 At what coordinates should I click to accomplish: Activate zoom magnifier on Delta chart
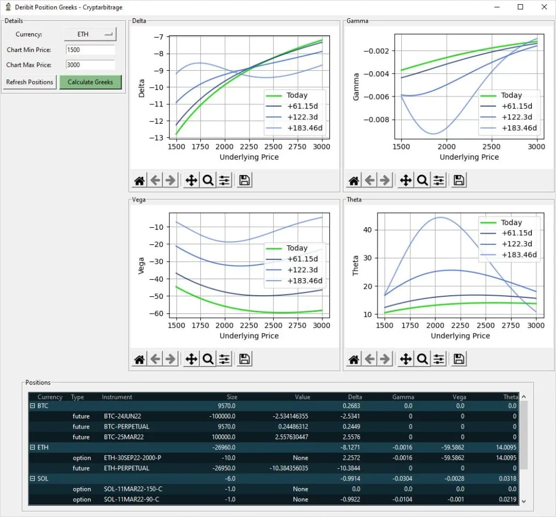pyautogui.click(x=208, y=181)
